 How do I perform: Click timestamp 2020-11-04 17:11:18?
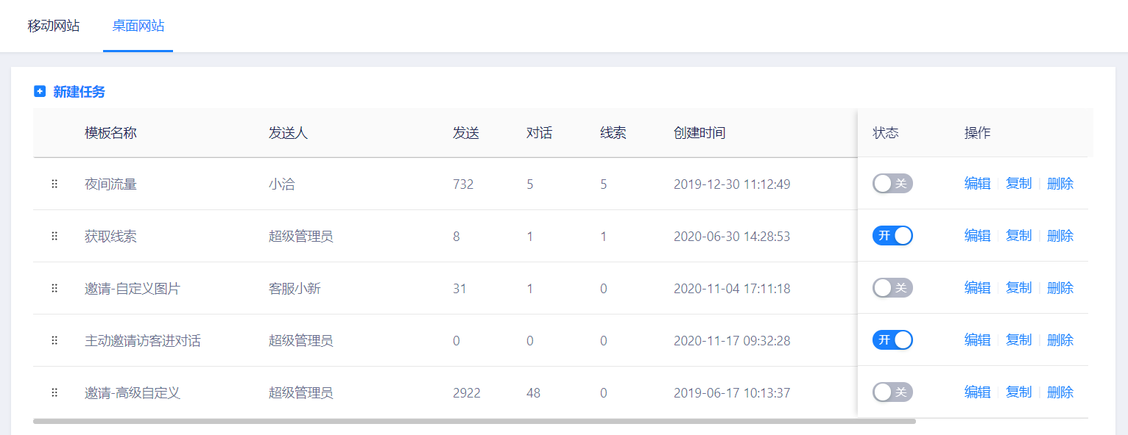coord(732,289)
